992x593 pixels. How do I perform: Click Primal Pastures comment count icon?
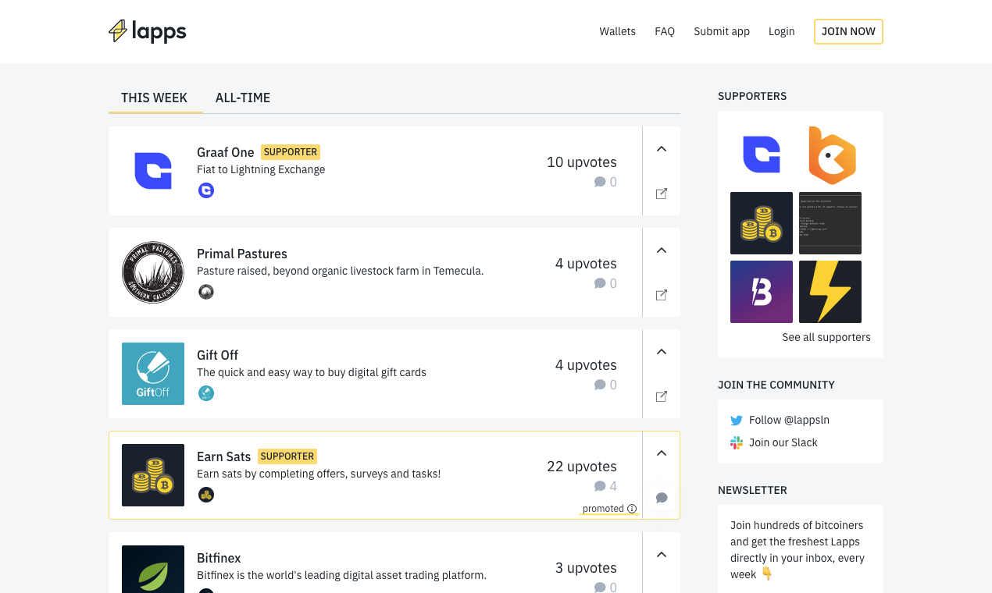(600, 283)
